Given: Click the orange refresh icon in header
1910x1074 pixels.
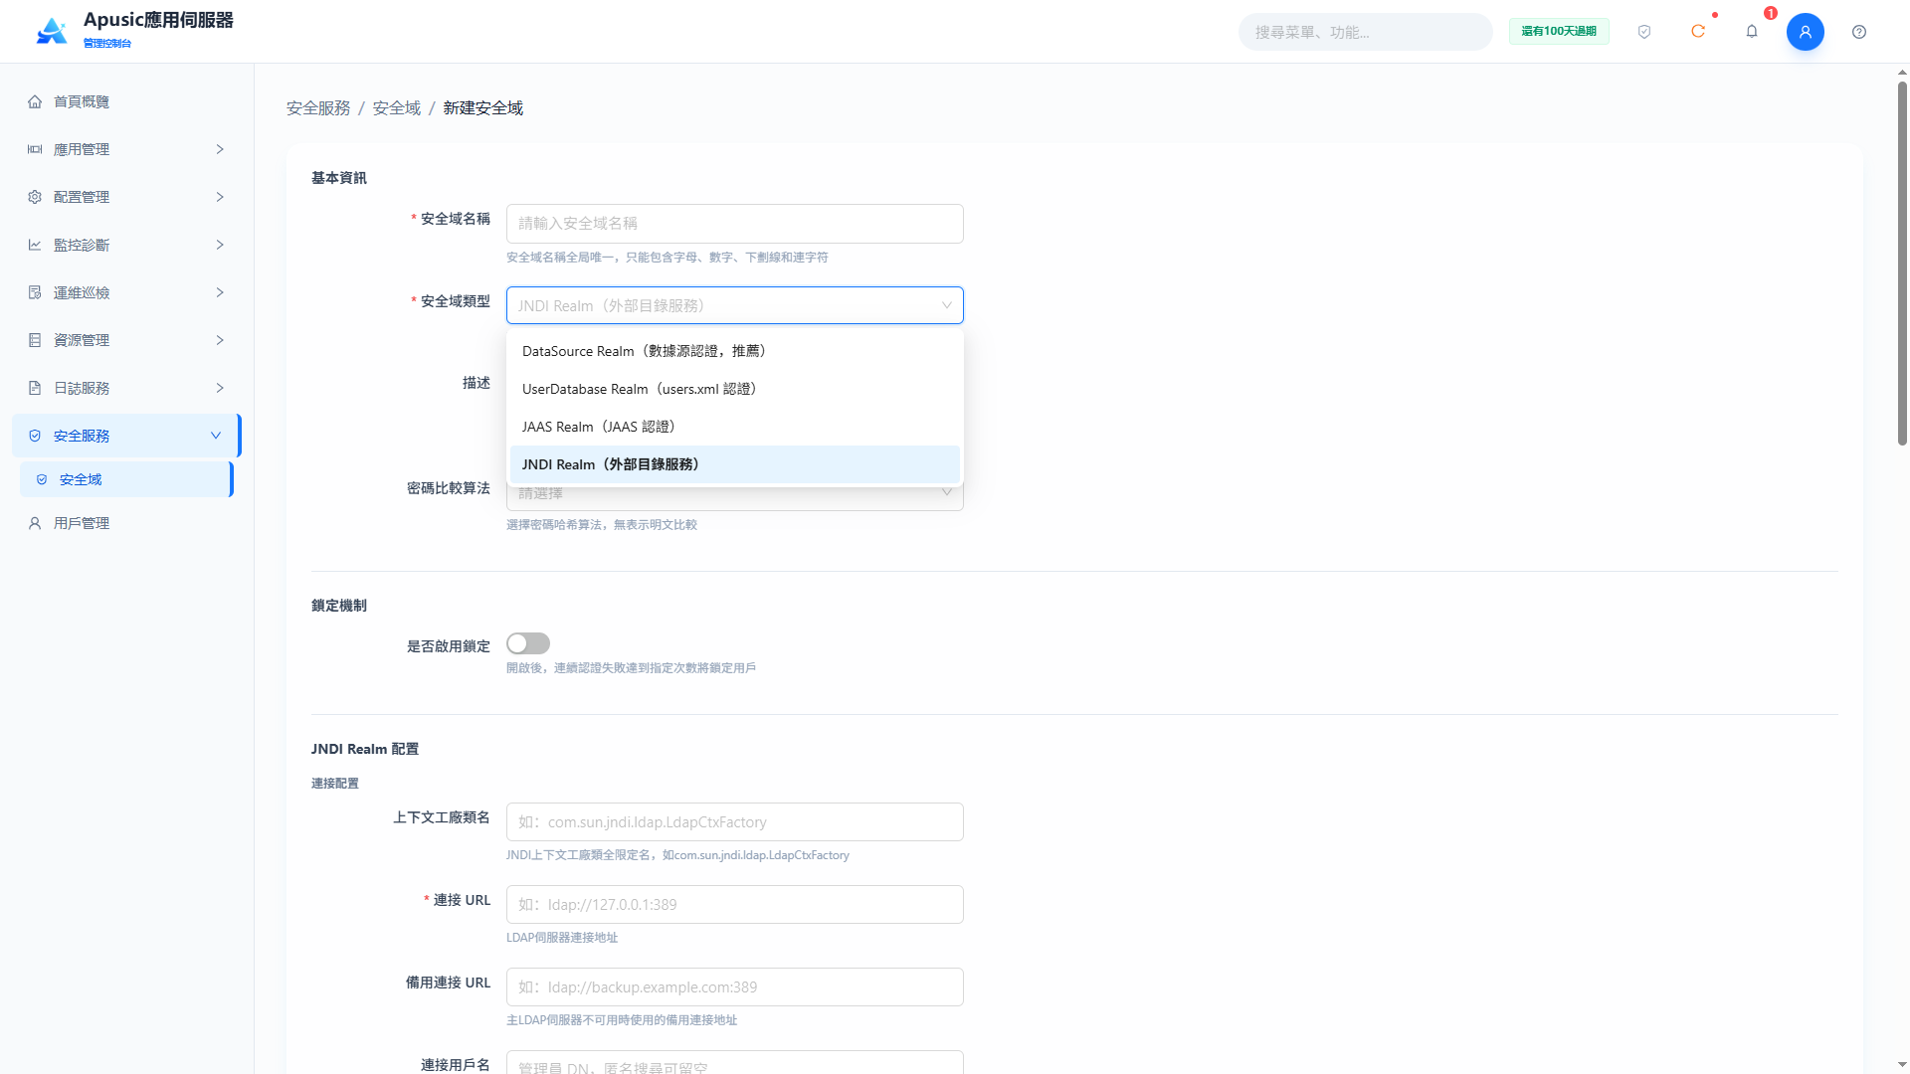Looking at the screenshot, I should [x=1698, y=32].
